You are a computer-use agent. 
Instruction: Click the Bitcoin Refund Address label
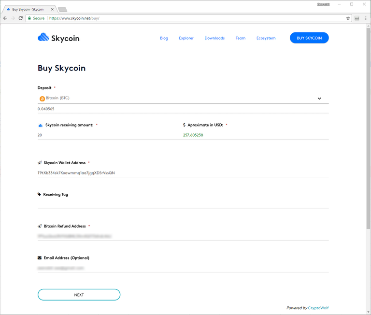pyautogui.click(x=65, y=226)
